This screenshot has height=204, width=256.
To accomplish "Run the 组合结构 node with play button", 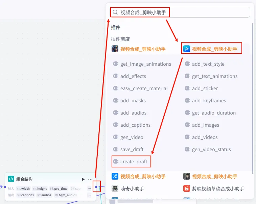I will click(x=83, y=179).
